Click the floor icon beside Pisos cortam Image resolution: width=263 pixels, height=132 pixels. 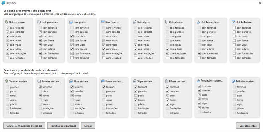pyautogui.click(x=71, y=81)
